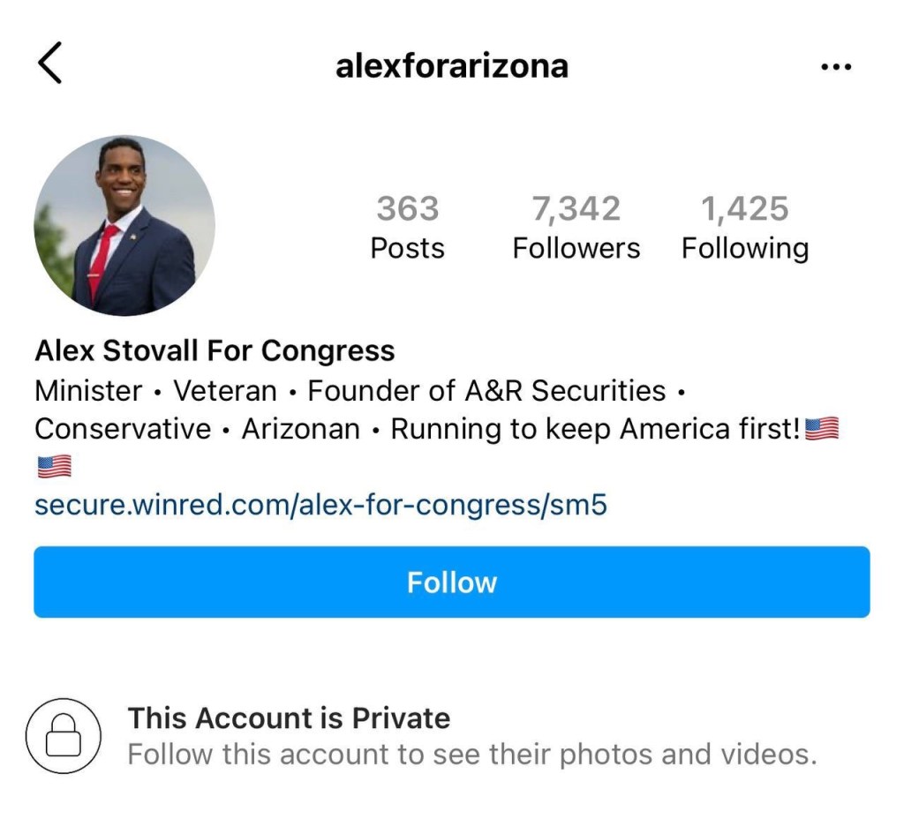Viewport: 904px width, 819px height.
Task: Click the 'Founder of A&R Securities' bio line
Action: tap(486, 390)
